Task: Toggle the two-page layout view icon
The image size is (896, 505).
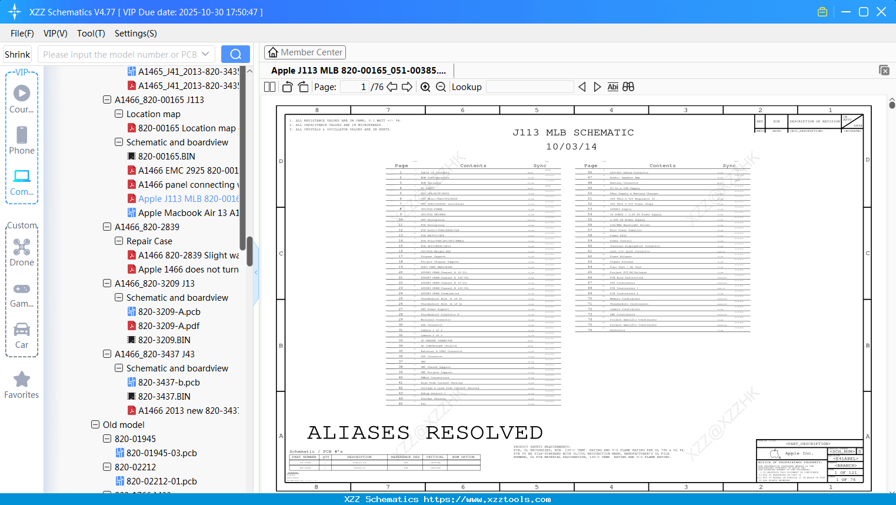Action: [269, 87]
